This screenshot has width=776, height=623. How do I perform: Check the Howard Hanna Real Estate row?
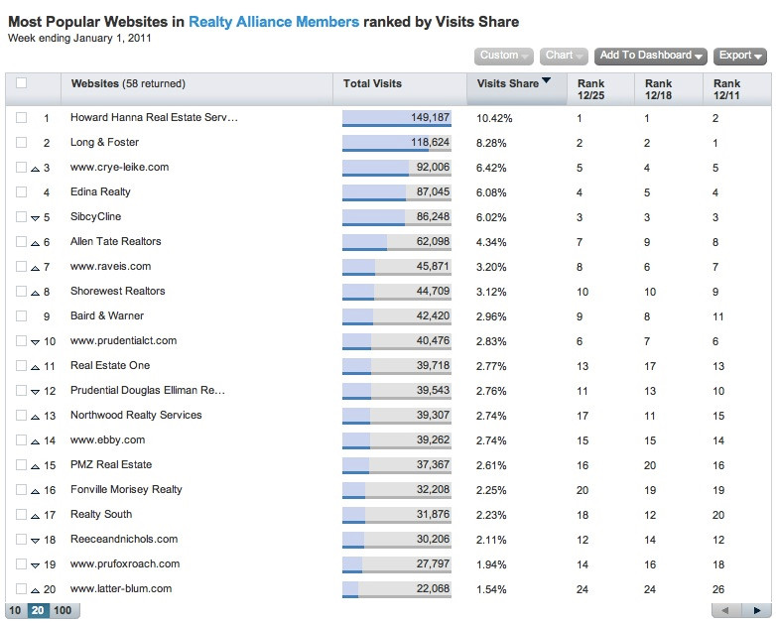point(21,117)
